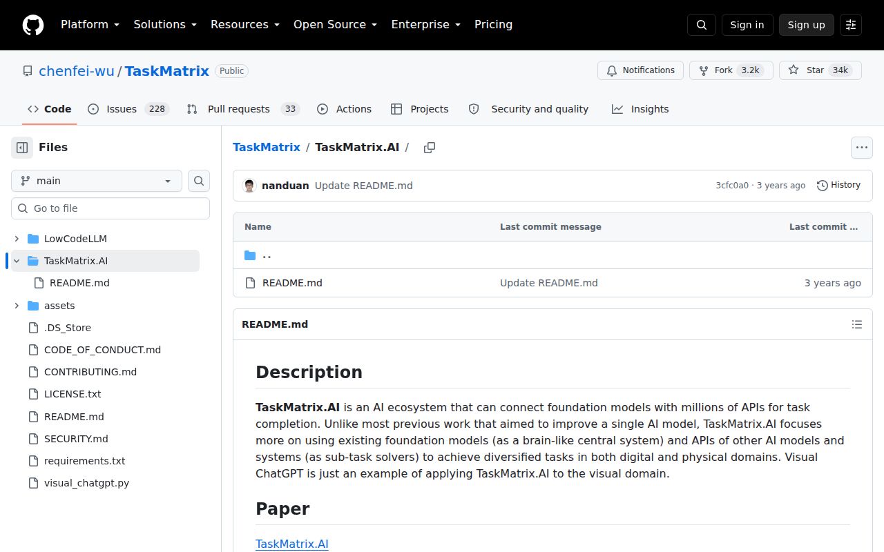884x552 pixels.
Task: Open TaskMatrix repository name link
Action: point(167,71)
